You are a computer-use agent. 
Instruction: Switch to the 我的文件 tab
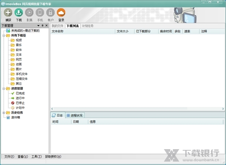pyautogui.click(x=58, y=26)
